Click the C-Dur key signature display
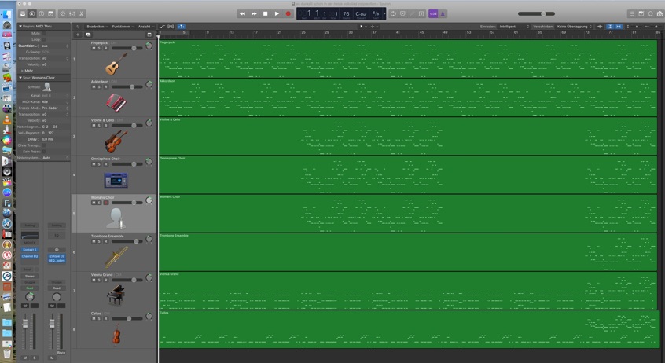665x363 pixels. [361, 13]
